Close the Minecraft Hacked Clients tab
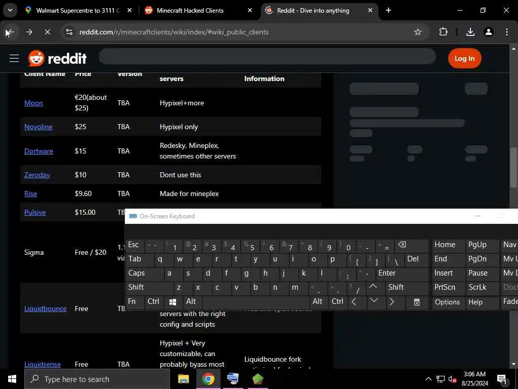Image resolution: width=518 pixels, height=389 pixels. tap(250, 10)
